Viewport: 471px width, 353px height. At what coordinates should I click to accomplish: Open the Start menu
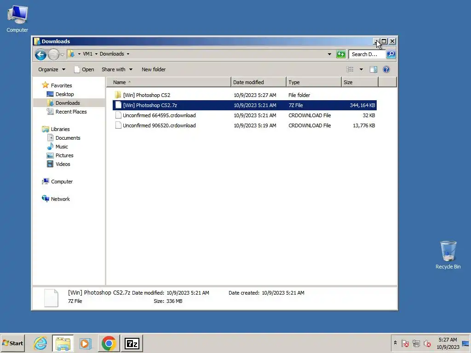12,343
